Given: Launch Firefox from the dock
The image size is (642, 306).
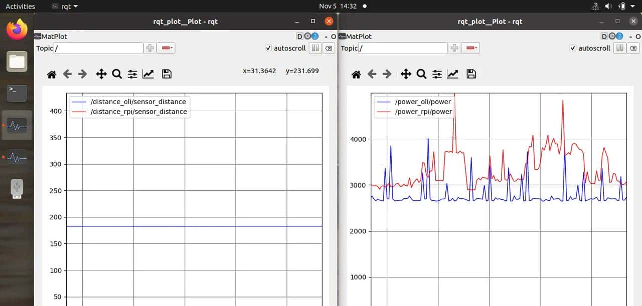Looking at the screenshot, I should coord(17,30).
